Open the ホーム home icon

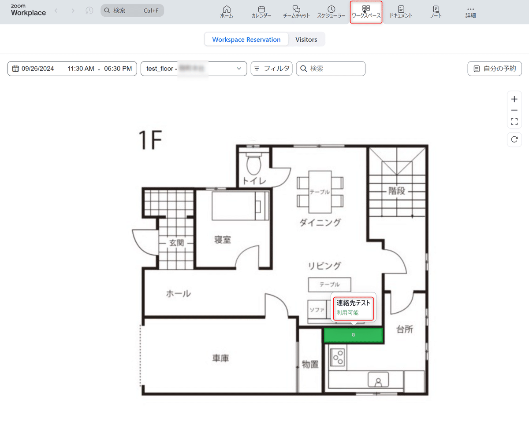[227, 12]
